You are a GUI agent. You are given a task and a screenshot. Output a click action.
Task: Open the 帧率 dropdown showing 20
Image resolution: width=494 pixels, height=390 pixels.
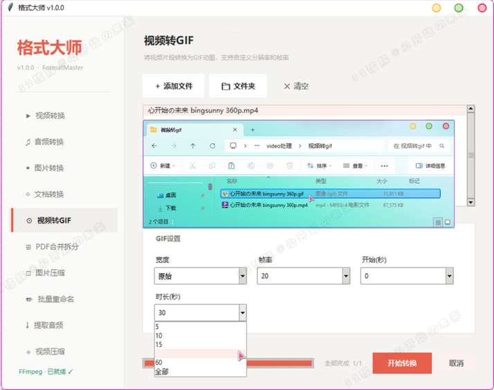(x=304, y=276)
